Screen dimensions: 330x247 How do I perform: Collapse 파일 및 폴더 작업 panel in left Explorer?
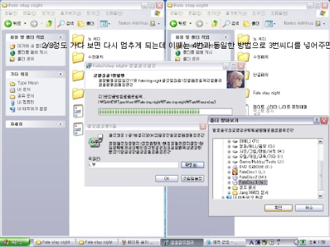pos(60,37)
